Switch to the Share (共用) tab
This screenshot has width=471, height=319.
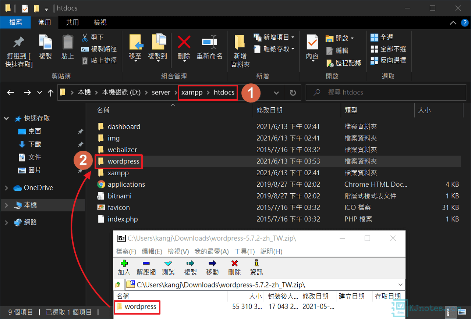pos(72,22)
